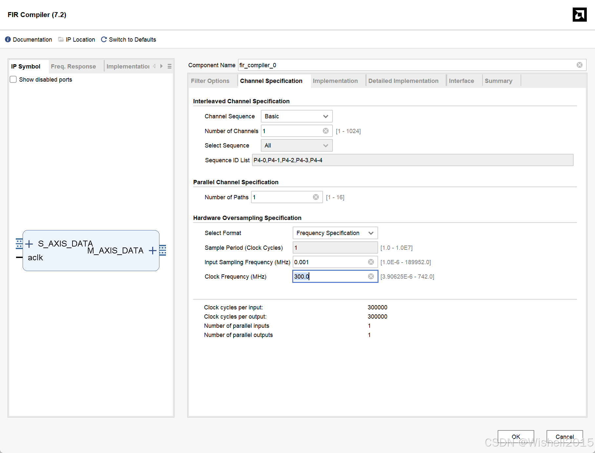
Task: Click the Cancel button
Action: pyautogui.click(x=564, y=437)
